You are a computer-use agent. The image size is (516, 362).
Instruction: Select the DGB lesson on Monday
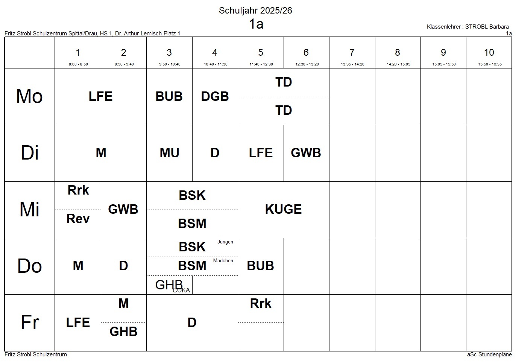click(215, 96)
